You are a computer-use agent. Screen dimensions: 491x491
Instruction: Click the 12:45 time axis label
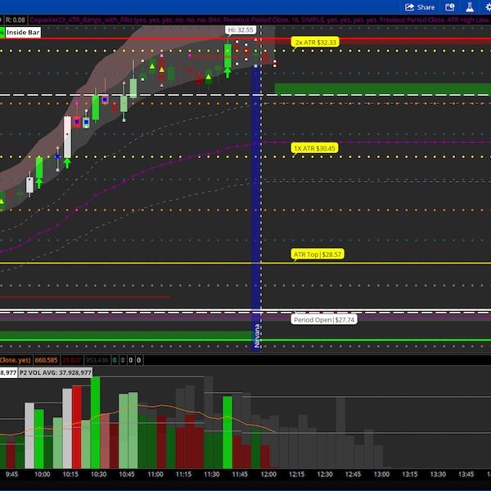(x=353, y=474)
